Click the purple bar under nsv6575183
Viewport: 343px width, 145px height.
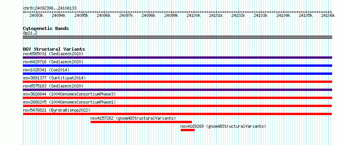click(x=177, y=90)
